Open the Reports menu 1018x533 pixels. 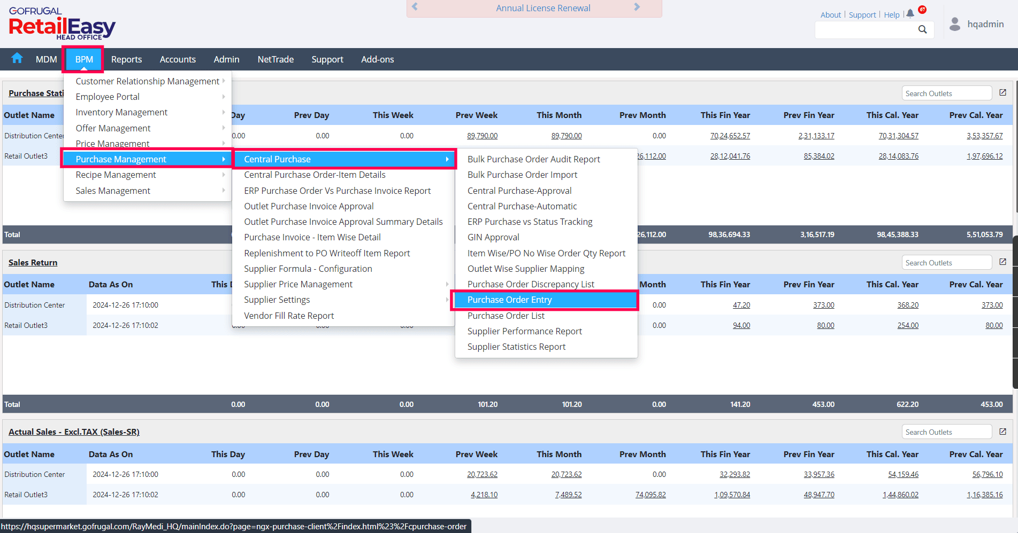pos(127,59)
